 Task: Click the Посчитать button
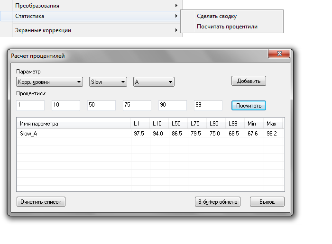(249, 105)
